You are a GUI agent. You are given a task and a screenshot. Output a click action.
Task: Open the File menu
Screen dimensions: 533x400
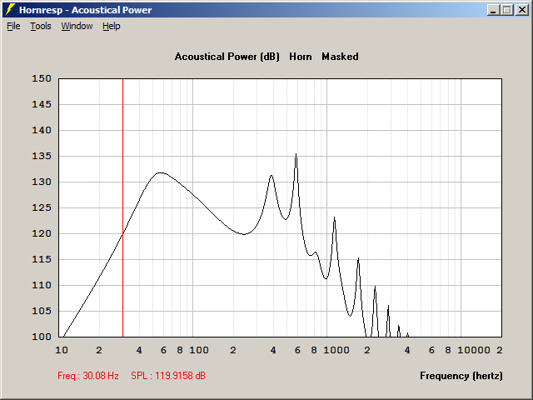(x=13, y=26)
